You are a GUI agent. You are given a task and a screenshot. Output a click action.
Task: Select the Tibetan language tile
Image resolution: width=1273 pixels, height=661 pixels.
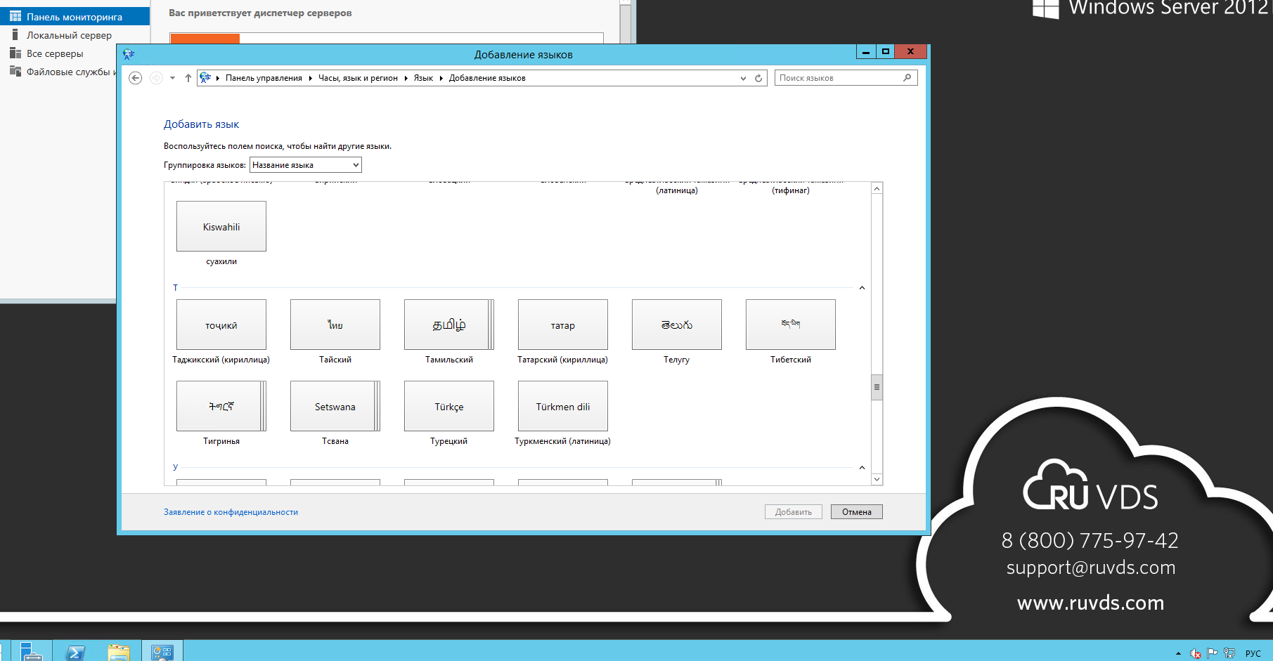(x=791, y=325)
